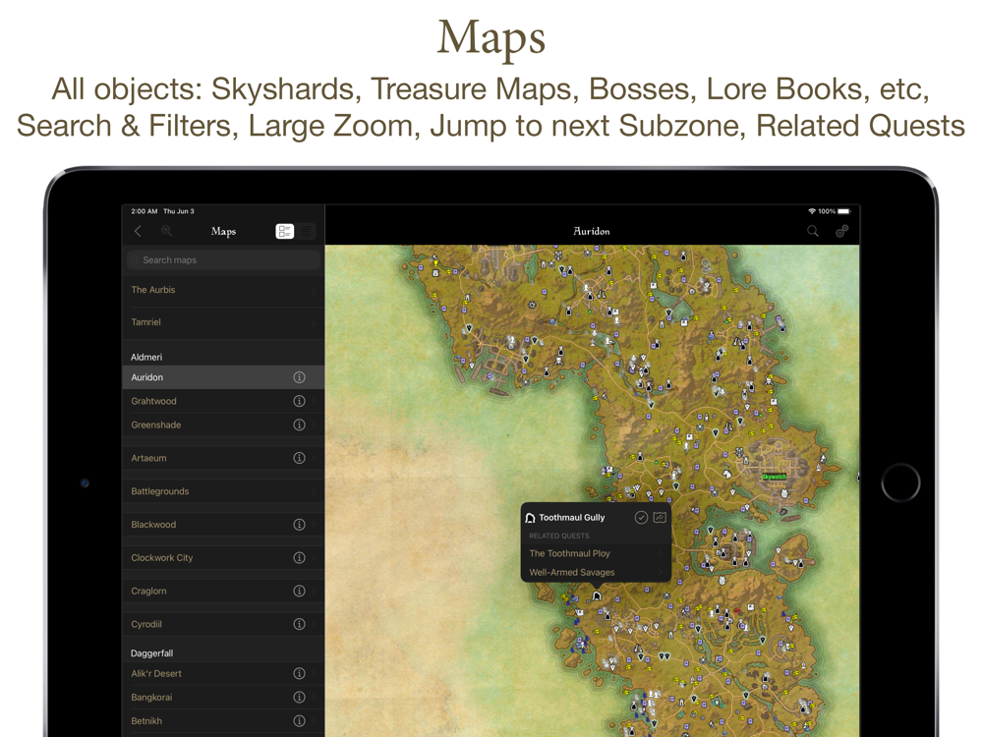This screenshot has height=737, width=983.
Task: Expand the Blackwood row chevron
Action: click(x=314, y=525)
